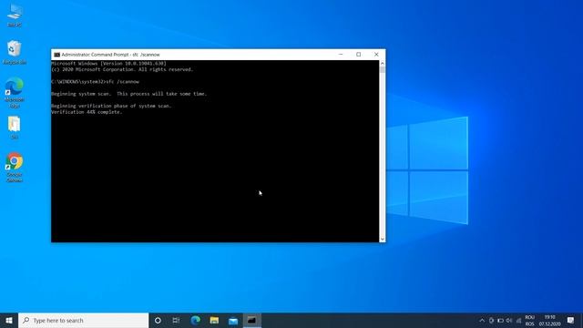Open the network status tray icon
Viewport: 583px width, 328px height.
pyautogui.click(x=518, y=320)
